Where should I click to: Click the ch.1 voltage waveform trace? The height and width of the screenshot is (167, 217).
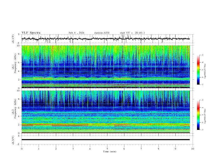coord(105,39)
